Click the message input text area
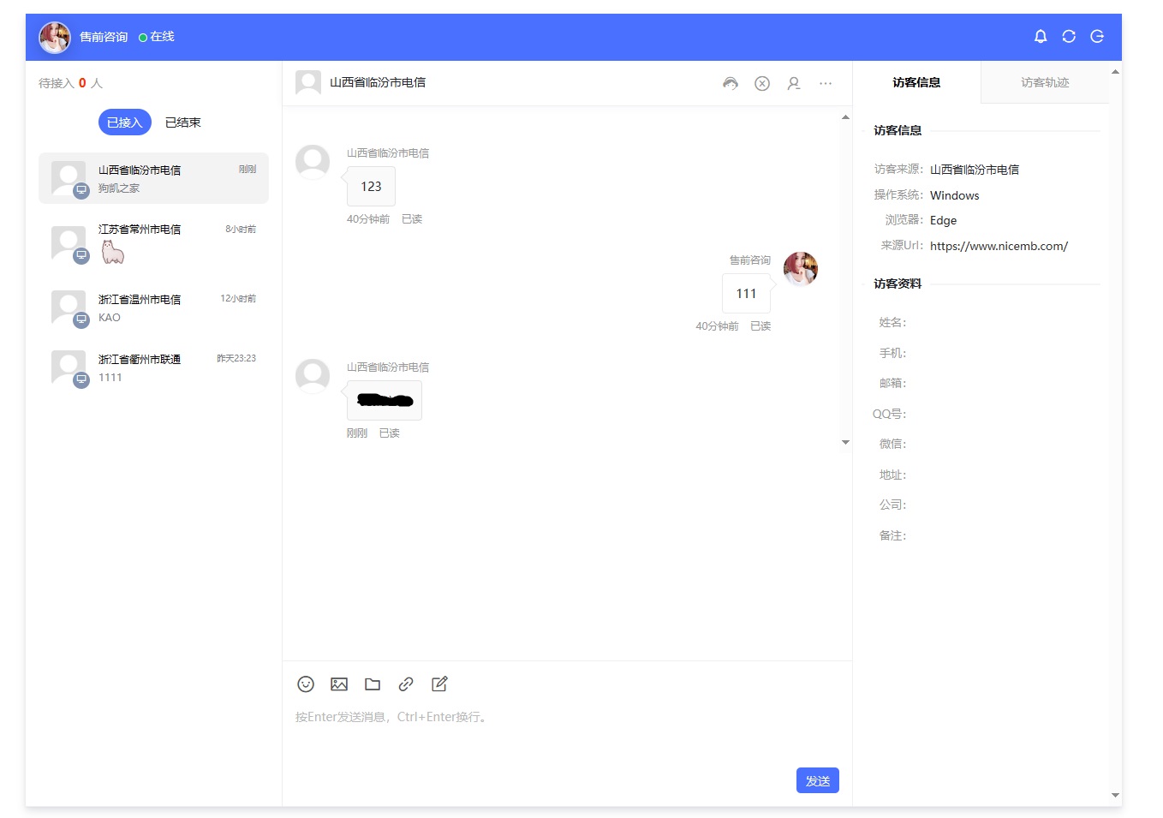The height and width of the screenshot is (818, 1163). click(x=565, y=737)
